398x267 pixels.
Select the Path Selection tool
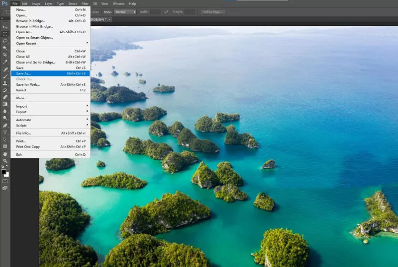(5, 139)
